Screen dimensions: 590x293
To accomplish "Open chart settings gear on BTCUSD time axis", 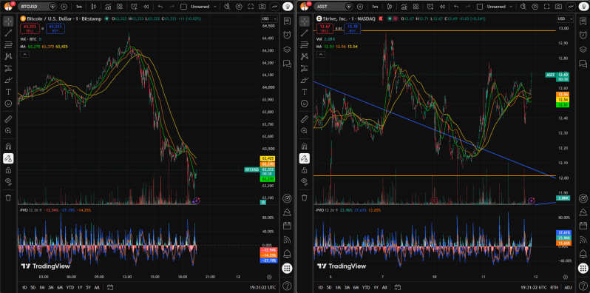I will point(269,277).
